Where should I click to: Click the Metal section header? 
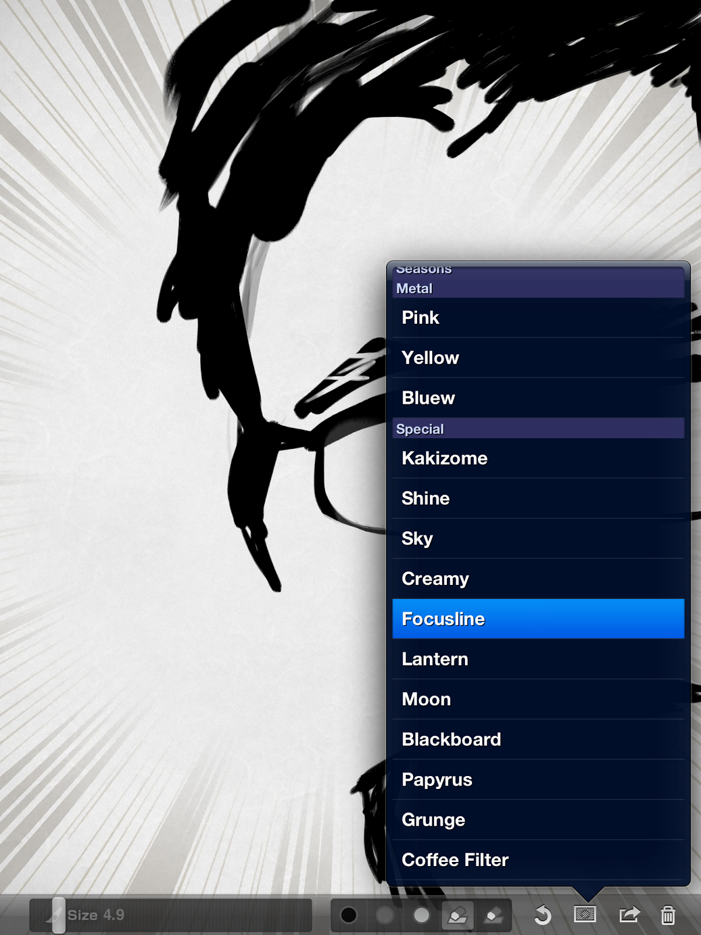click(x=538, y=288)
